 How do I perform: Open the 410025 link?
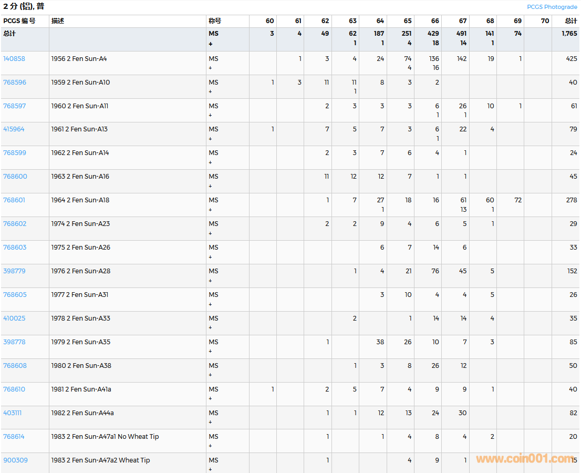point(14,318)
